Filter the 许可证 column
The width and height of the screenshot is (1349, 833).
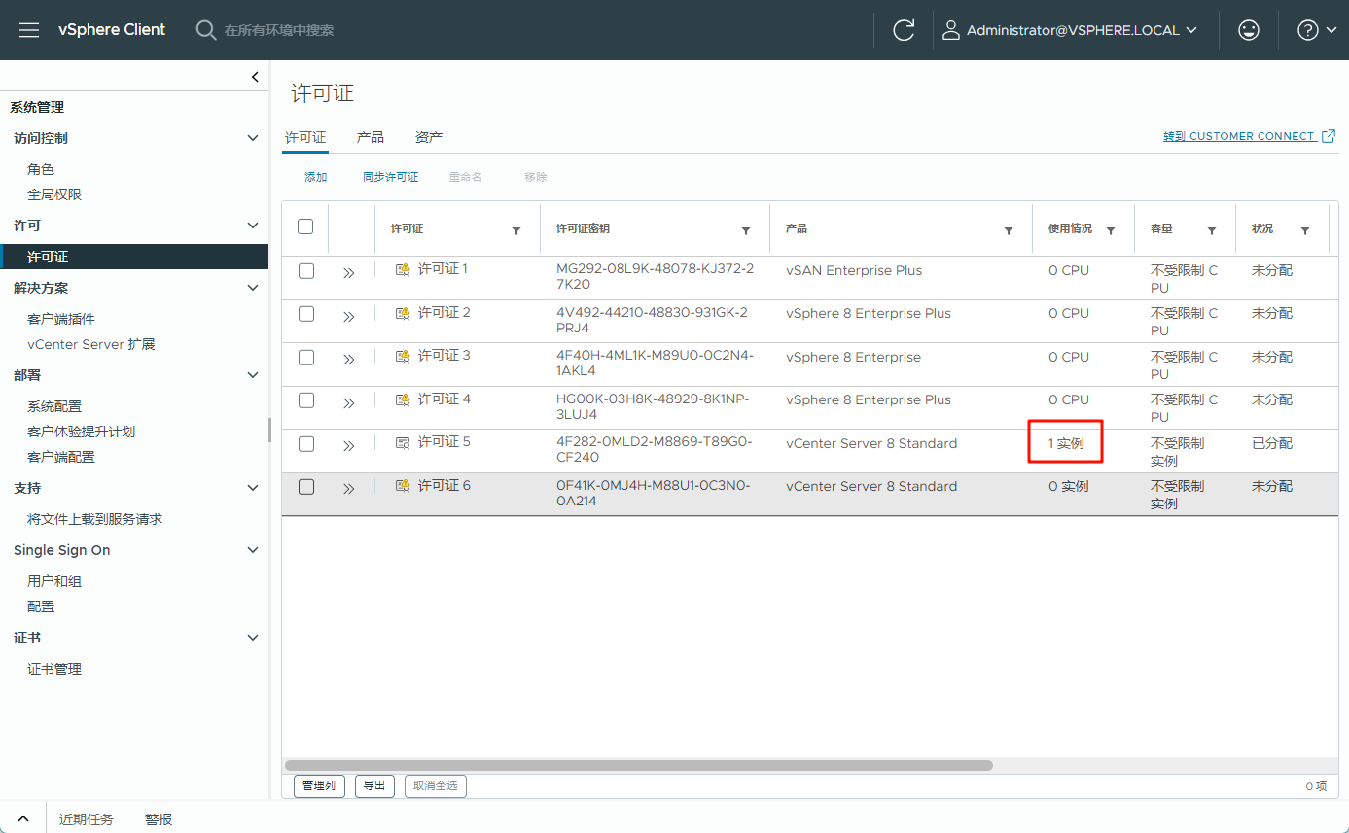coord(516,230)
